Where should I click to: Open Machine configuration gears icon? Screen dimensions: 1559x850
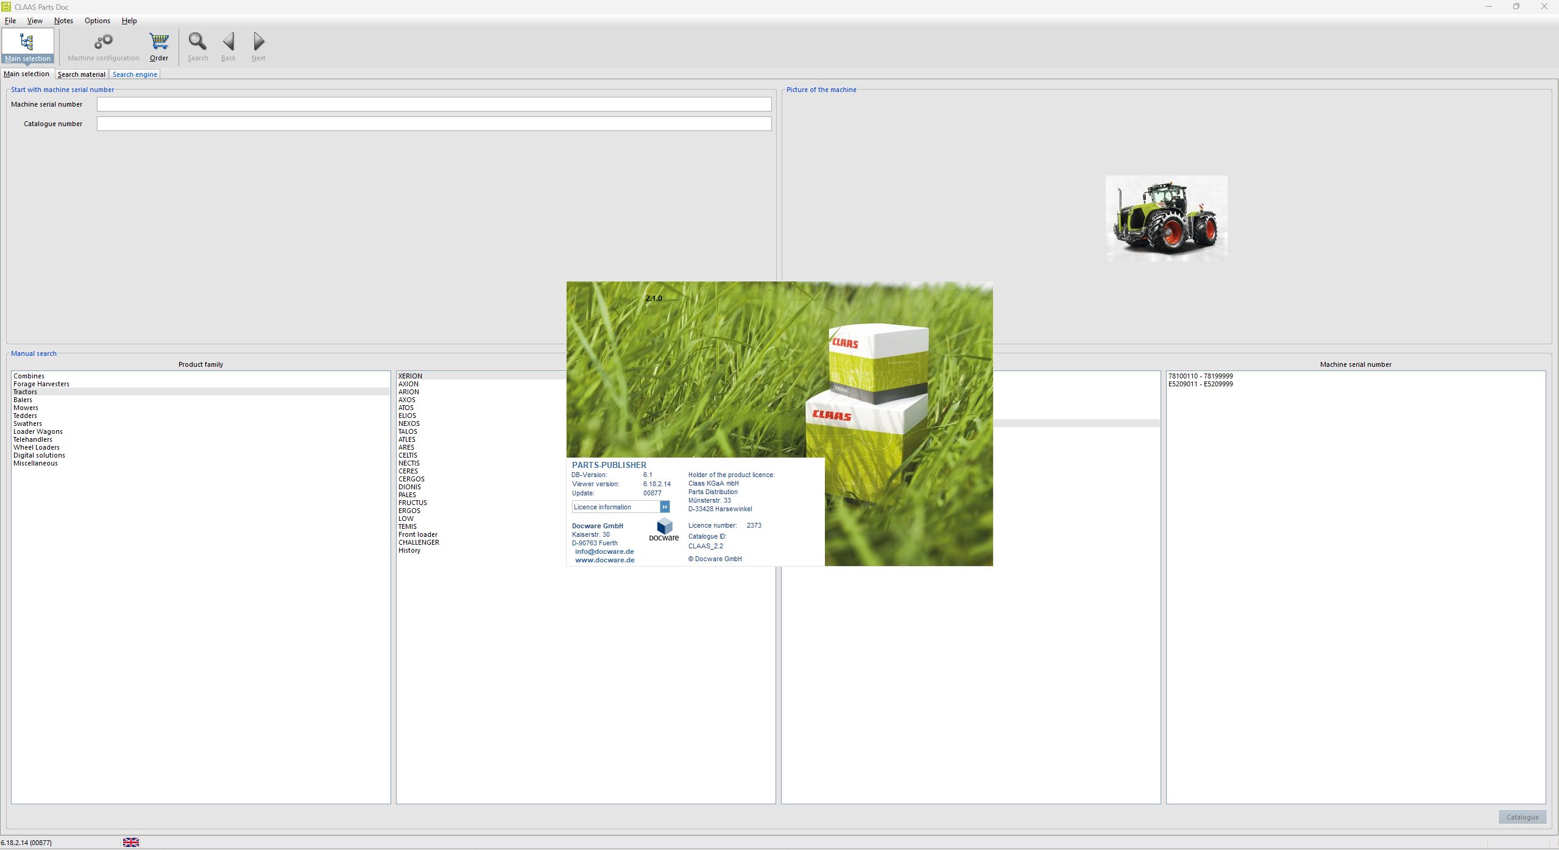pyautogui.click(x=103, y=42)
